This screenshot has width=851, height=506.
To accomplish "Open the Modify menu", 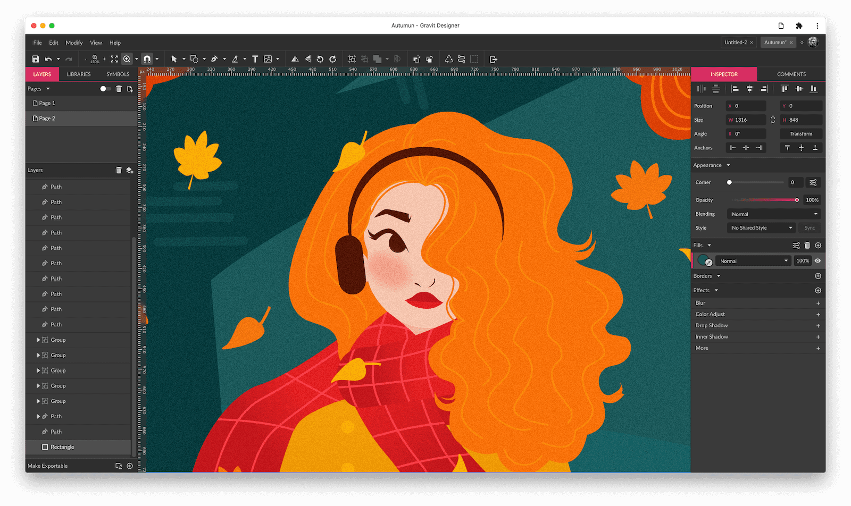I will point(74,43).
